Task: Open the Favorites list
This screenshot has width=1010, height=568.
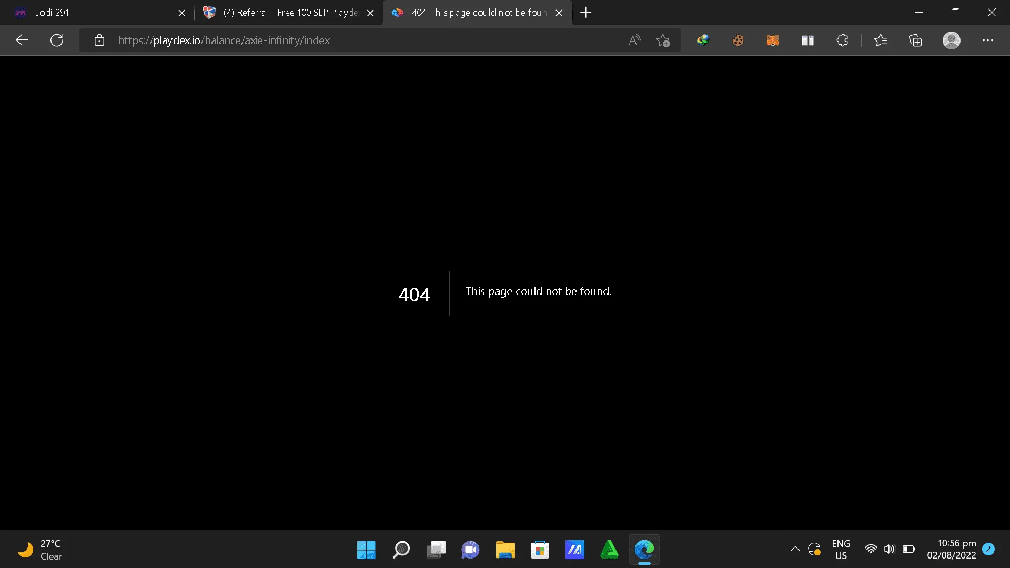Action: (881, 40)
